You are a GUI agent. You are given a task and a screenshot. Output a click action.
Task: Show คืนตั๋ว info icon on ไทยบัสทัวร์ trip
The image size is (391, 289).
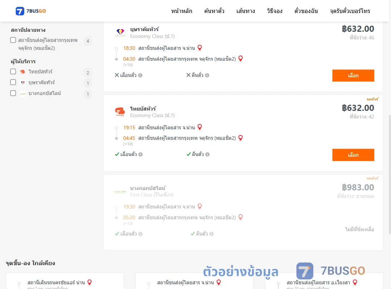pos(207,154)
